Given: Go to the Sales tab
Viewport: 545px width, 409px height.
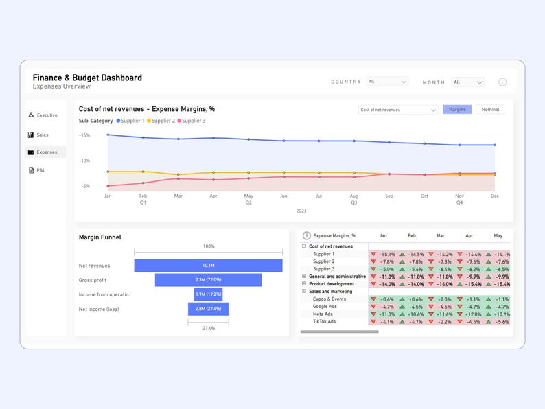Looking at the screenshot, I should tap(45, 135).
